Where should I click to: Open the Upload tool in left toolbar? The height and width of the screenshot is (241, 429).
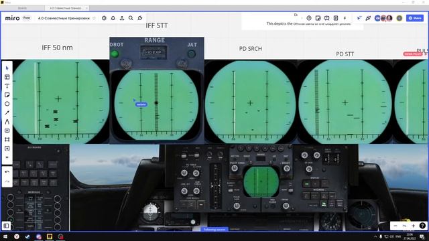(7, 149)
